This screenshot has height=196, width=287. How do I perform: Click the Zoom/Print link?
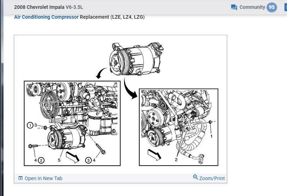click(212, 178)
